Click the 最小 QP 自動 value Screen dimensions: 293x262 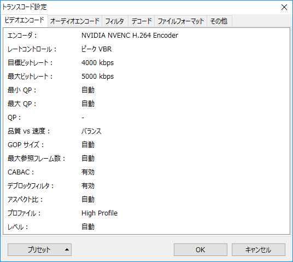click(x=88, y=90)
